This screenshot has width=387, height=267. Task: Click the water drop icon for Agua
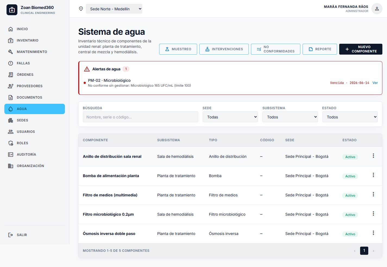pos(11,109)
